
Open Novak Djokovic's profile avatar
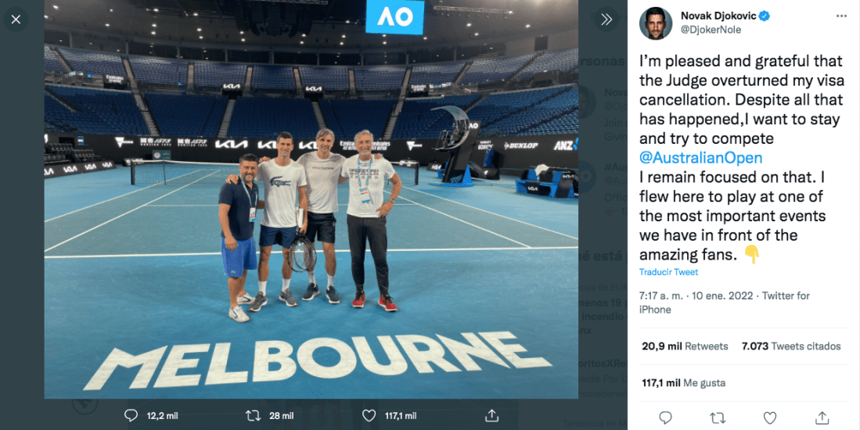pos(656,23)
